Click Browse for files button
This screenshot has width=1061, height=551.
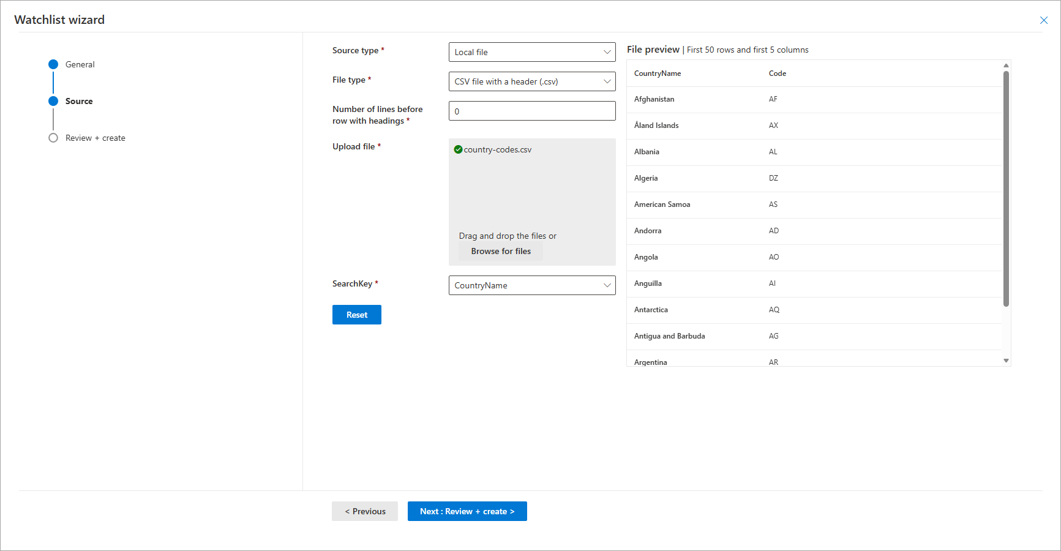[x=501, y=251]
